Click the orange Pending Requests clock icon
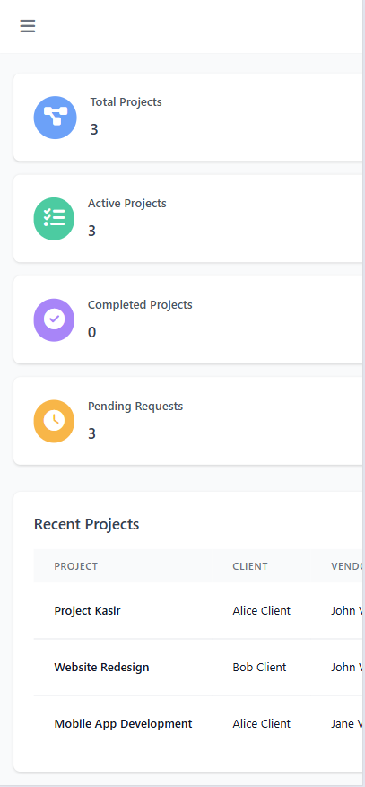365x787 pixels. pyautogui.click(x=54, y=421)
